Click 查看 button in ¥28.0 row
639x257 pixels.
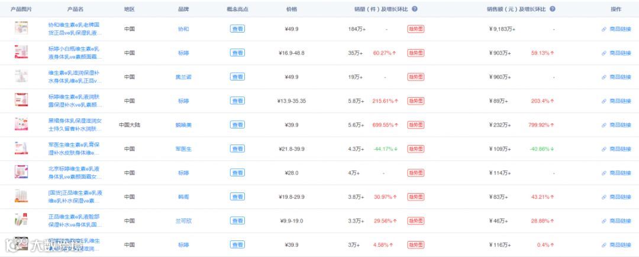pyautogui.click(x=238, y=172)
